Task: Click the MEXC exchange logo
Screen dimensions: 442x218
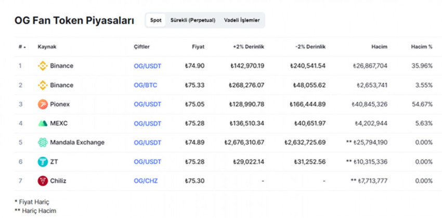Action: 43,123
